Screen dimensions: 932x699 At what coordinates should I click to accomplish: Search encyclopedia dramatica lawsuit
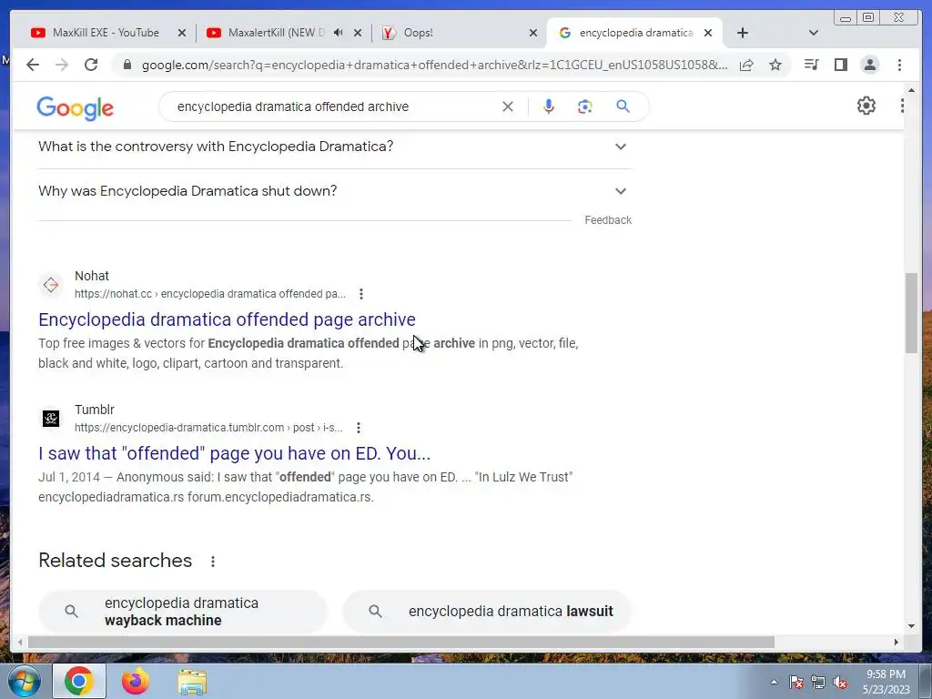click(x=487, y=611)
